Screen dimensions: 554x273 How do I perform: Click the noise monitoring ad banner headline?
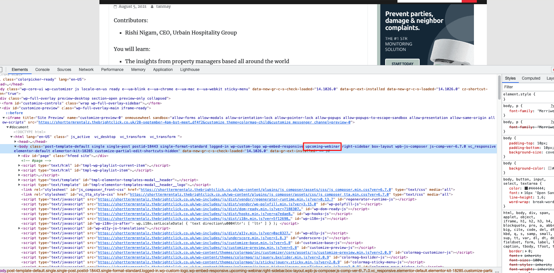coord(414,21)
